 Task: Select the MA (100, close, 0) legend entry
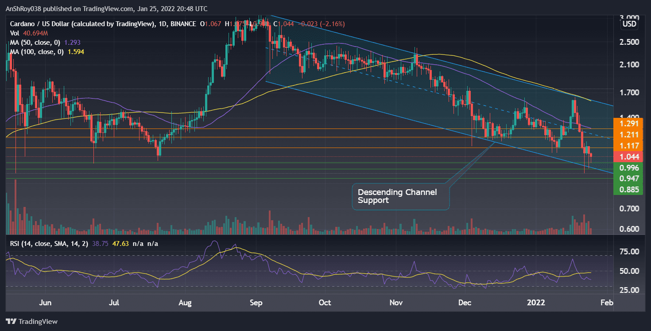point(38,51)
